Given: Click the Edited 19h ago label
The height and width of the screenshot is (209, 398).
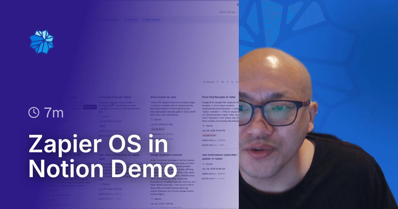Looking at the screenshot, I should [x=227, y=12].
